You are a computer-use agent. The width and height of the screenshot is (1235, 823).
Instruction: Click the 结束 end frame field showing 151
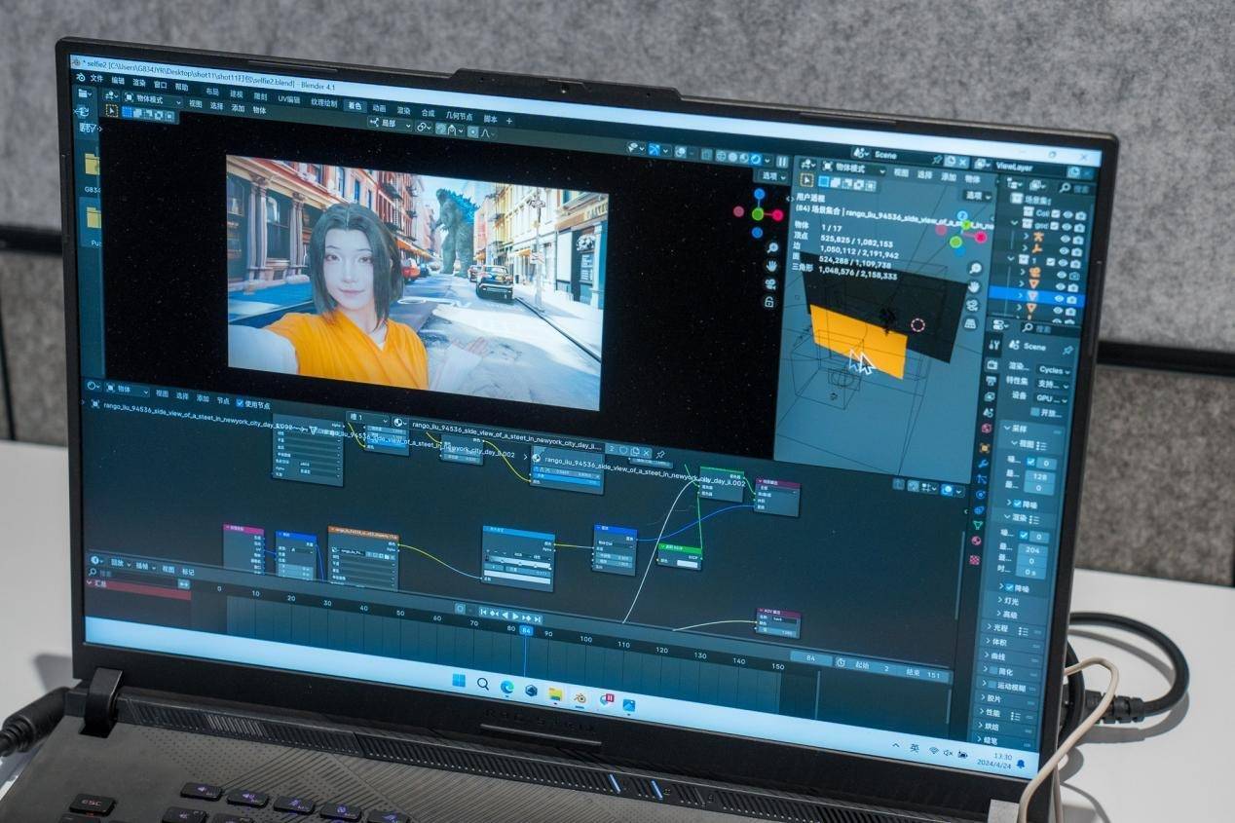(x=923, y=673)
